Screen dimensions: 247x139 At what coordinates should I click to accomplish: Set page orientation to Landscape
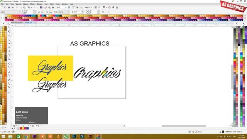42,12
